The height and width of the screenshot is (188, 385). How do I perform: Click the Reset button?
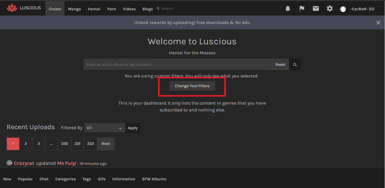[280, 65]
